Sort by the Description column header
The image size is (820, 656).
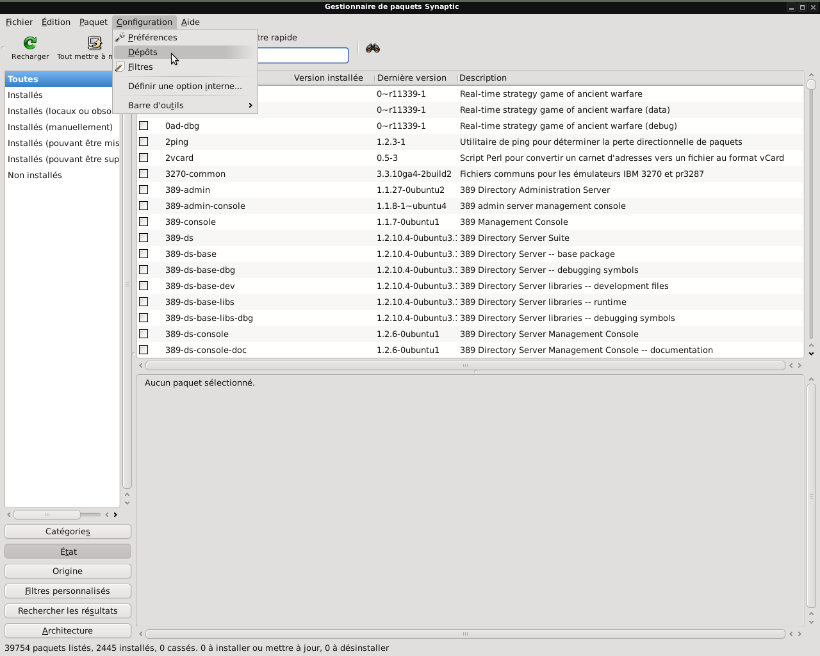tap(630, 78)
